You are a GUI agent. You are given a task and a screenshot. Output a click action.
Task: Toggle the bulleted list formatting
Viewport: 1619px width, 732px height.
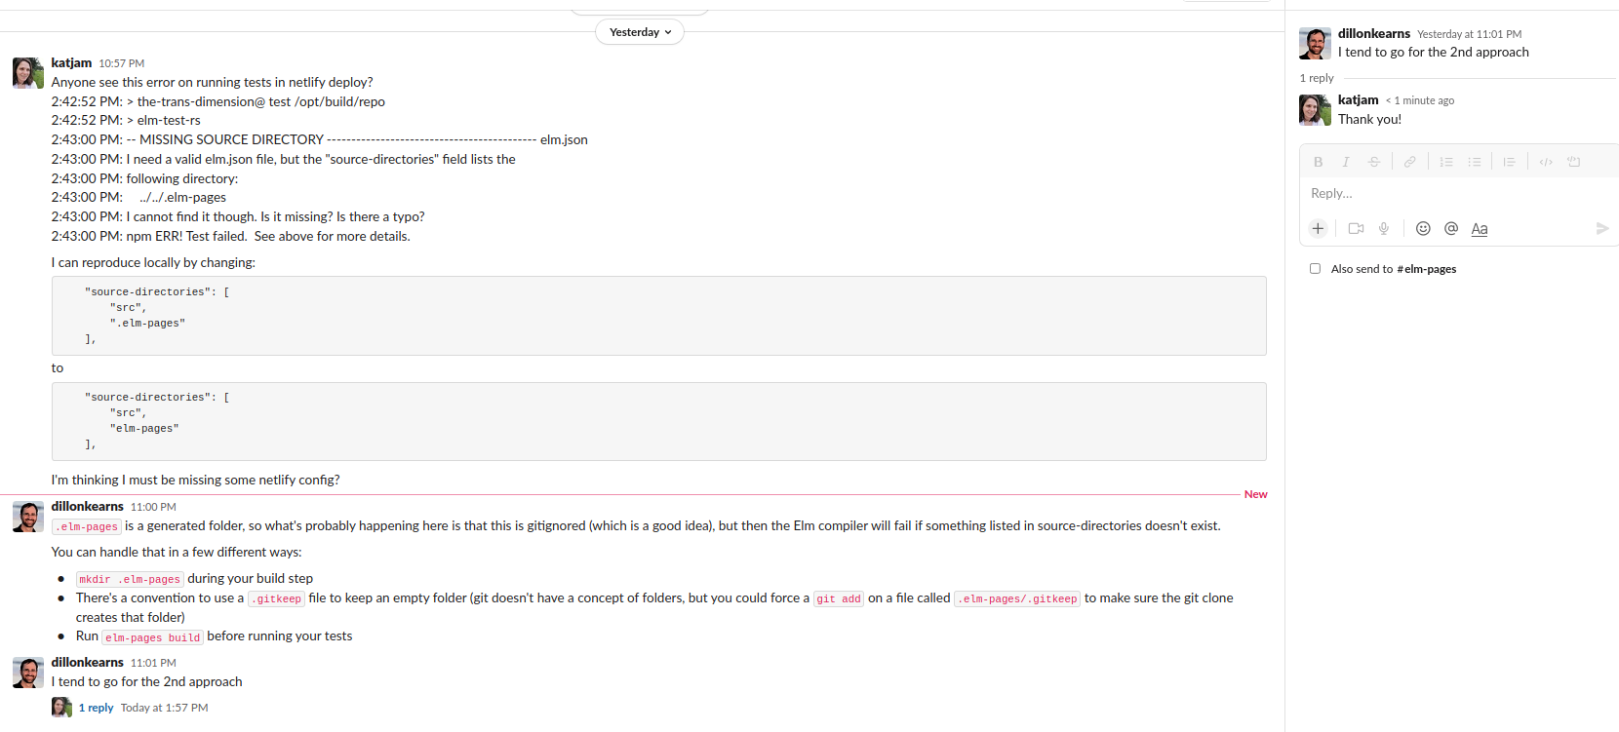tap(1475, 161)
